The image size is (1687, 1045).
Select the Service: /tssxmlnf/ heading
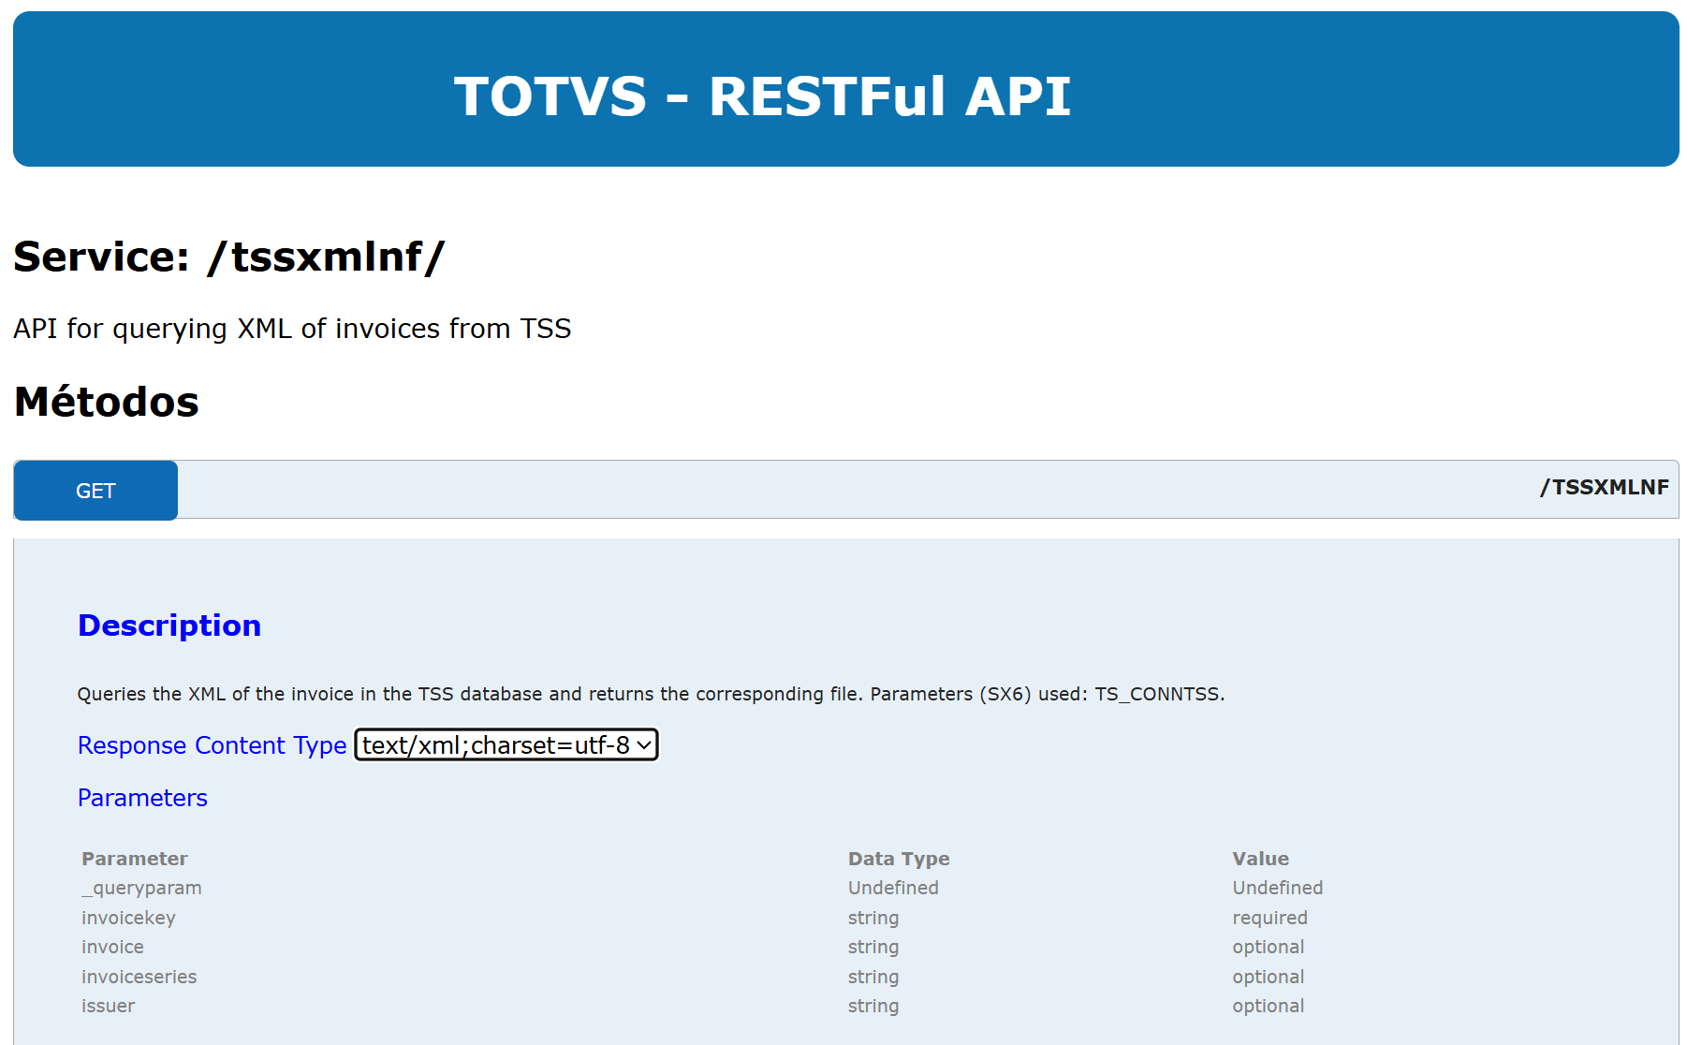click(x=229, y=257)
